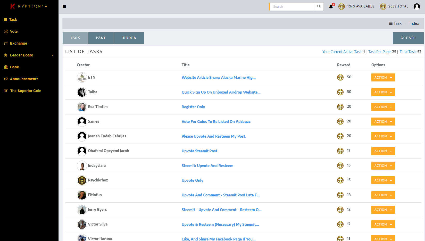Open ACTION dropdown for Joanah Endab Cabrijas
Viewport: 425px width, 241px height.
point(383,136)
